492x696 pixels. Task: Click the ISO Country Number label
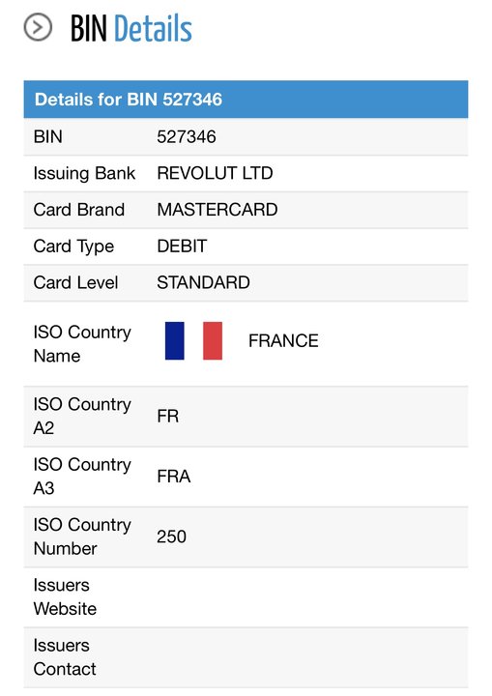[82, 536]
